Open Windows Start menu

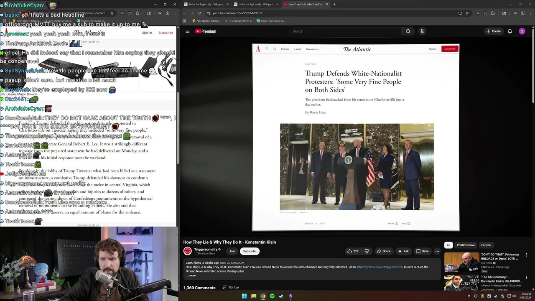[244, 296]
